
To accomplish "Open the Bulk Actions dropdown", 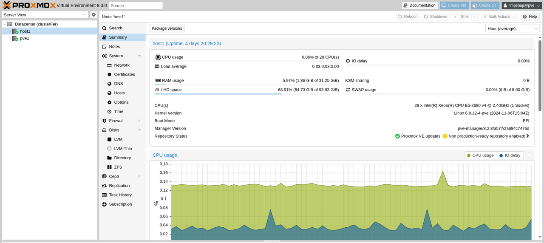I will [x=499, y=17].
